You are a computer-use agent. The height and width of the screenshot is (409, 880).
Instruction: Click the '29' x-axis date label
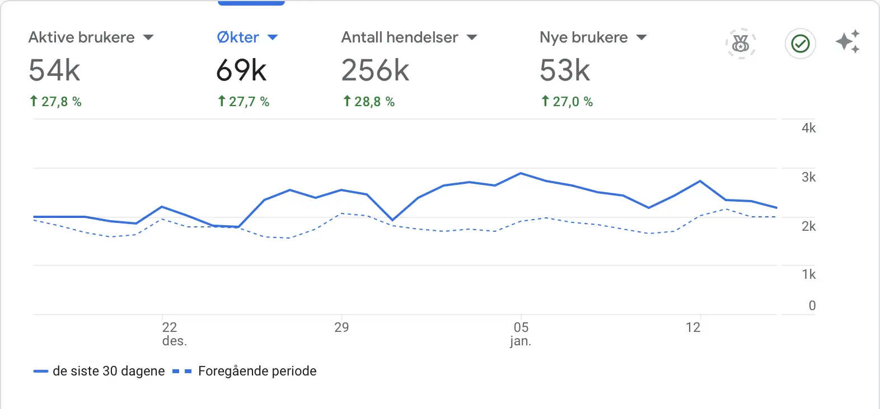341,327
